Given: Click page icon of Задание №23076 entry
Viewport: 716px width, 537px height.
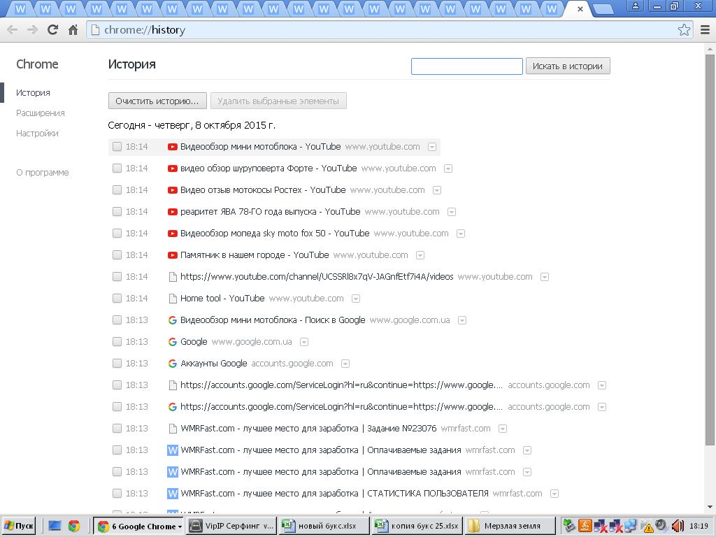Looking at the screenshot, I should [173, 429].
